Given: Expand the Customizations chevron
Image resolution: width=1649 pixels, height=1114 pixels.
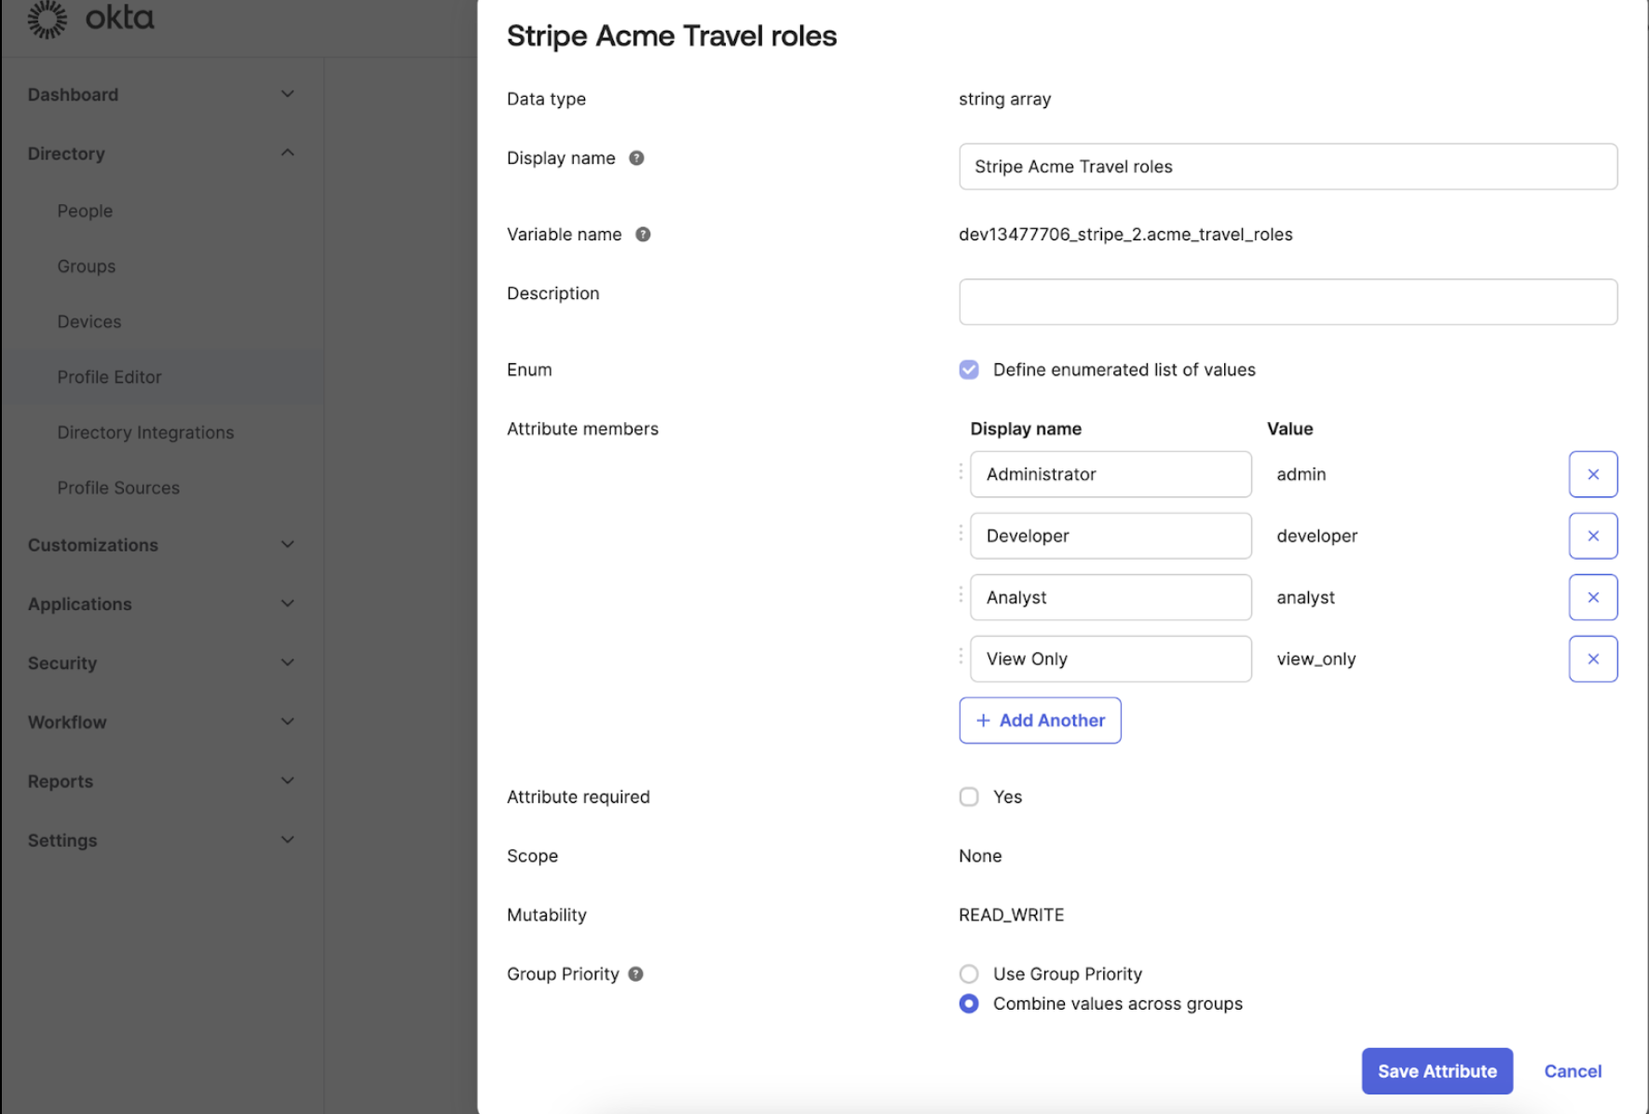Looking at the screenshot, I should (288, 544).
